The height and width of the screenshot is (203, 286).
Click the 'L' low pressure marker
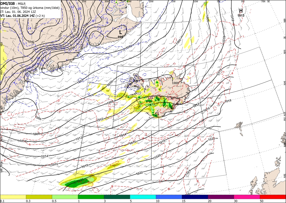[x=120, y=32]
